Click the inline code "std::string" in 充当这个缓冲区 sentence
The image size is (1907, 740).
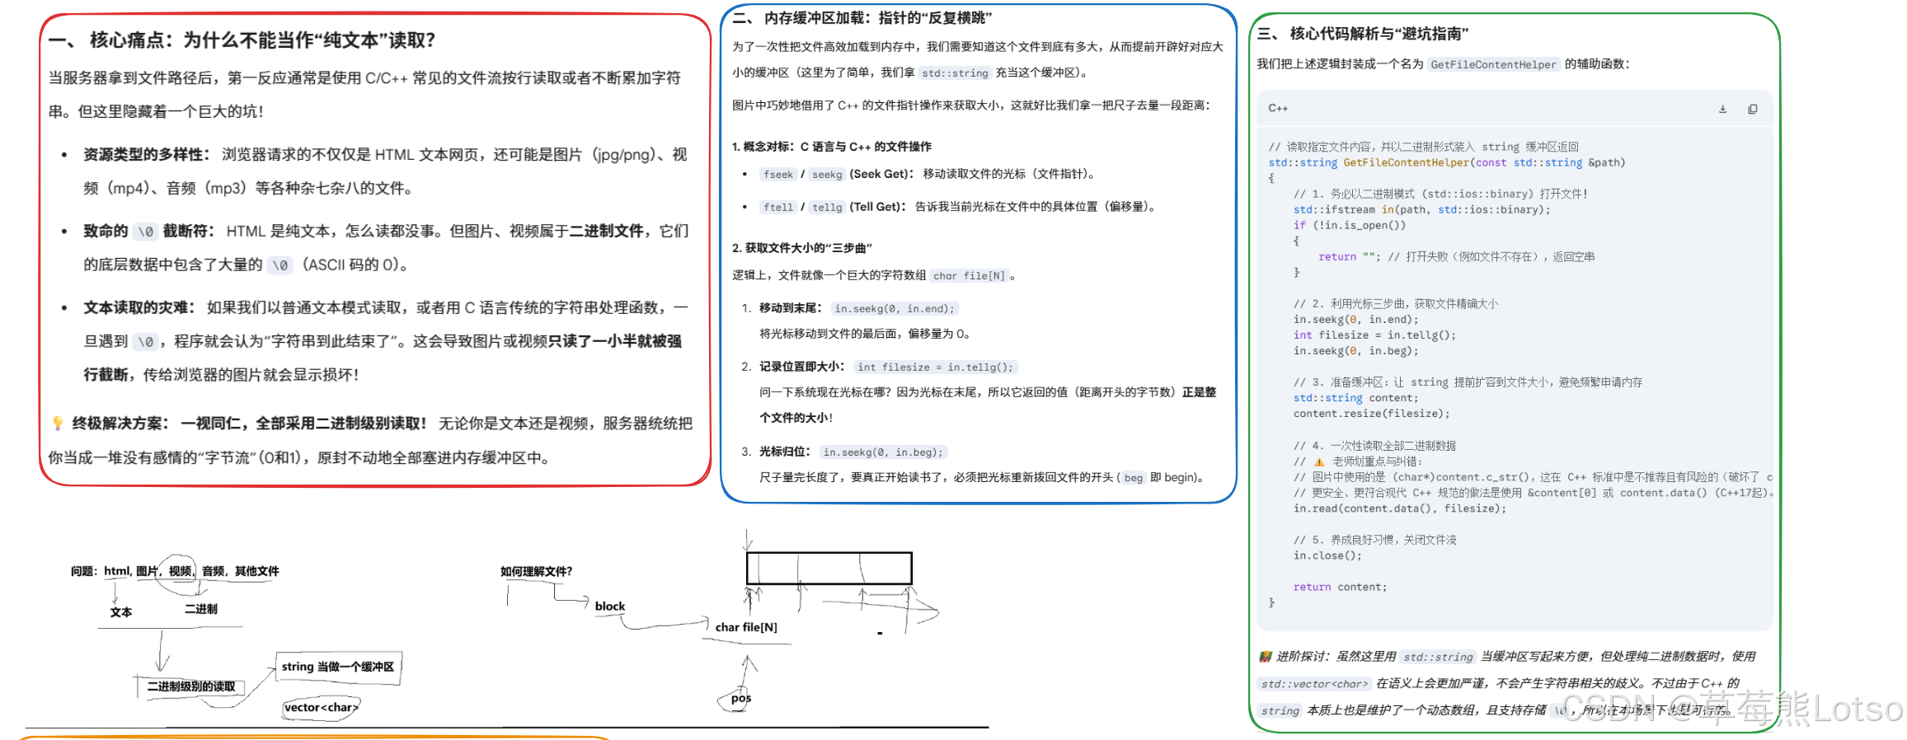(x=955, y=73)
